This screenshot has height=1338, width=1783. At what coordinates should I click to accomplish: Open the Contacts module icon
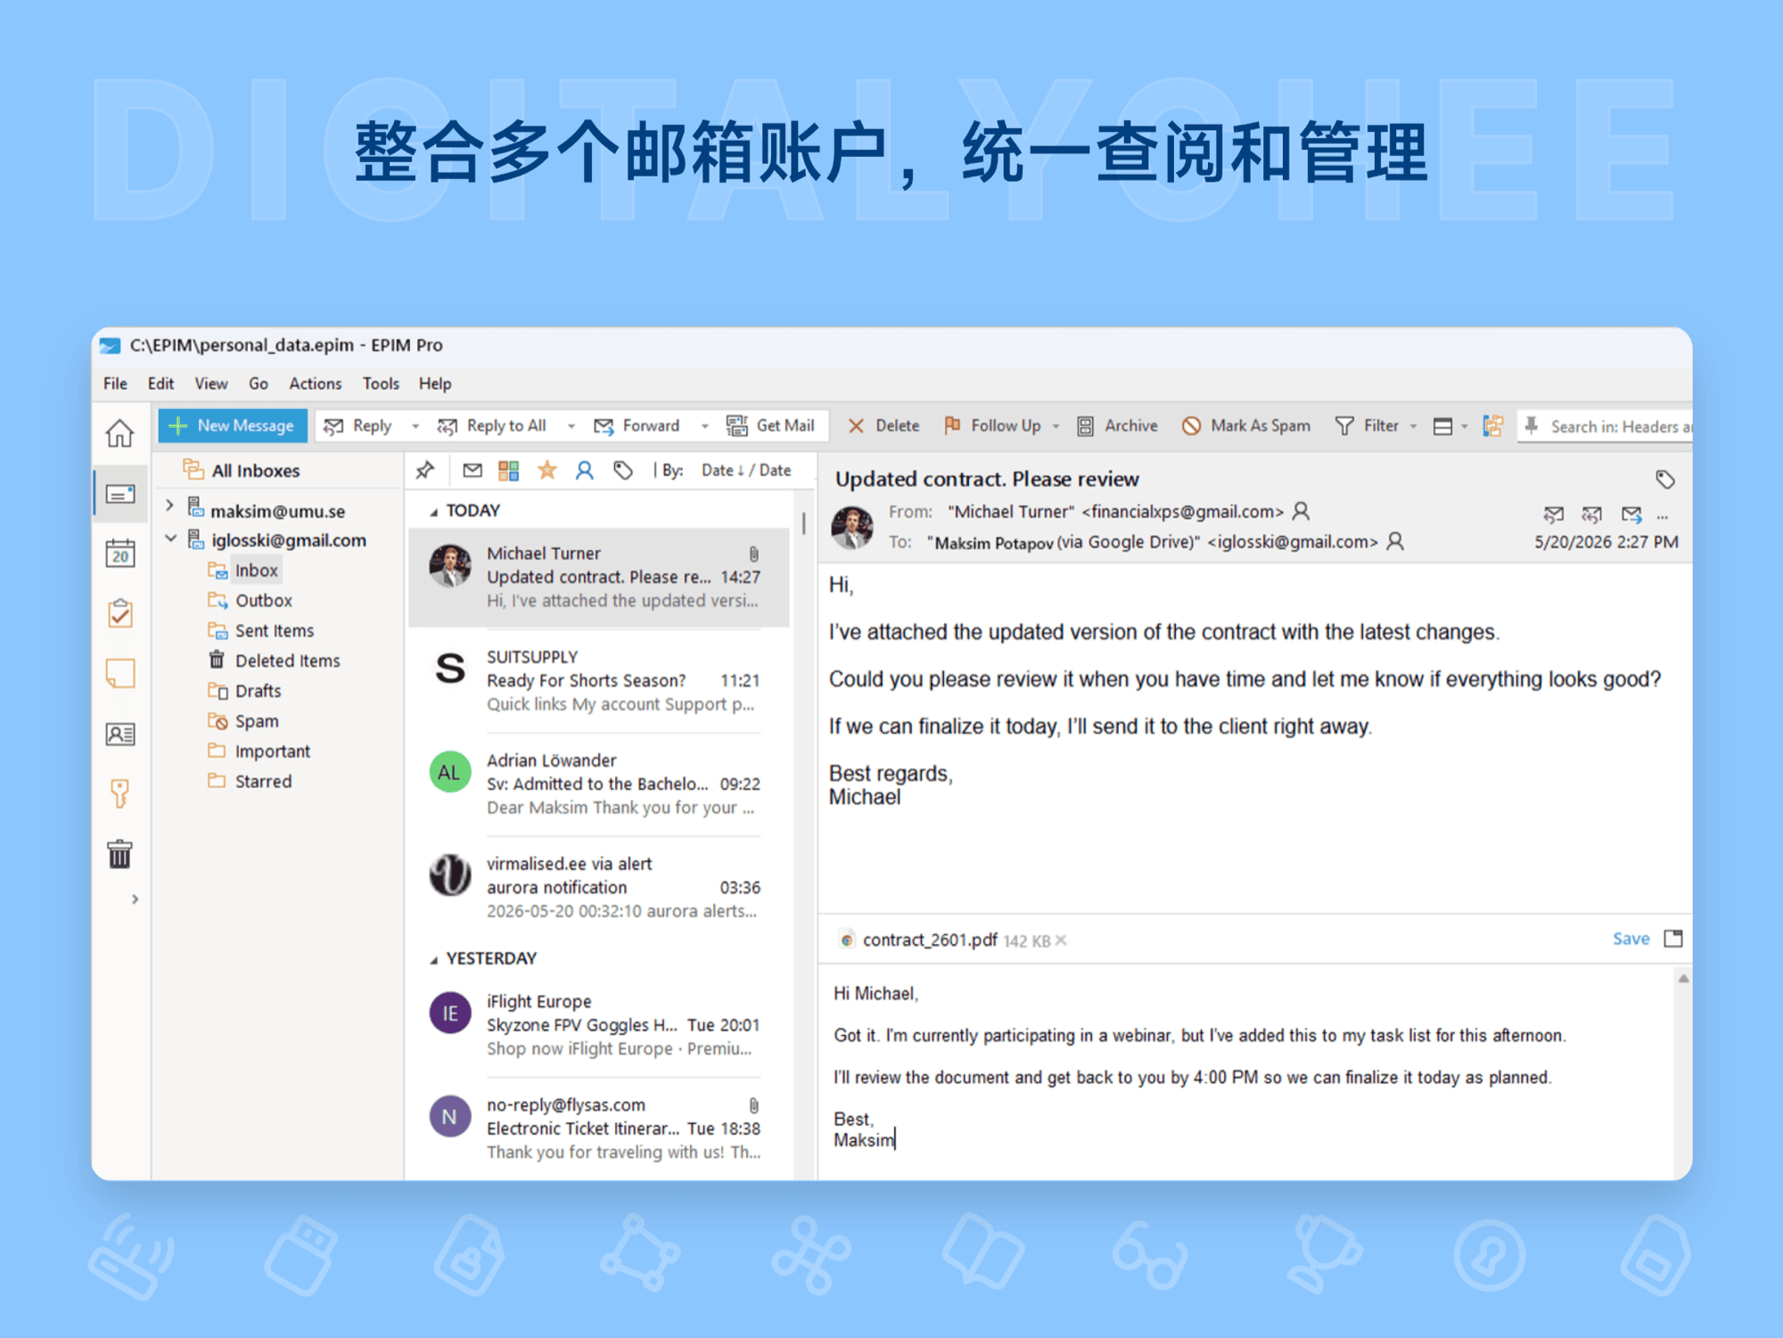119,734
